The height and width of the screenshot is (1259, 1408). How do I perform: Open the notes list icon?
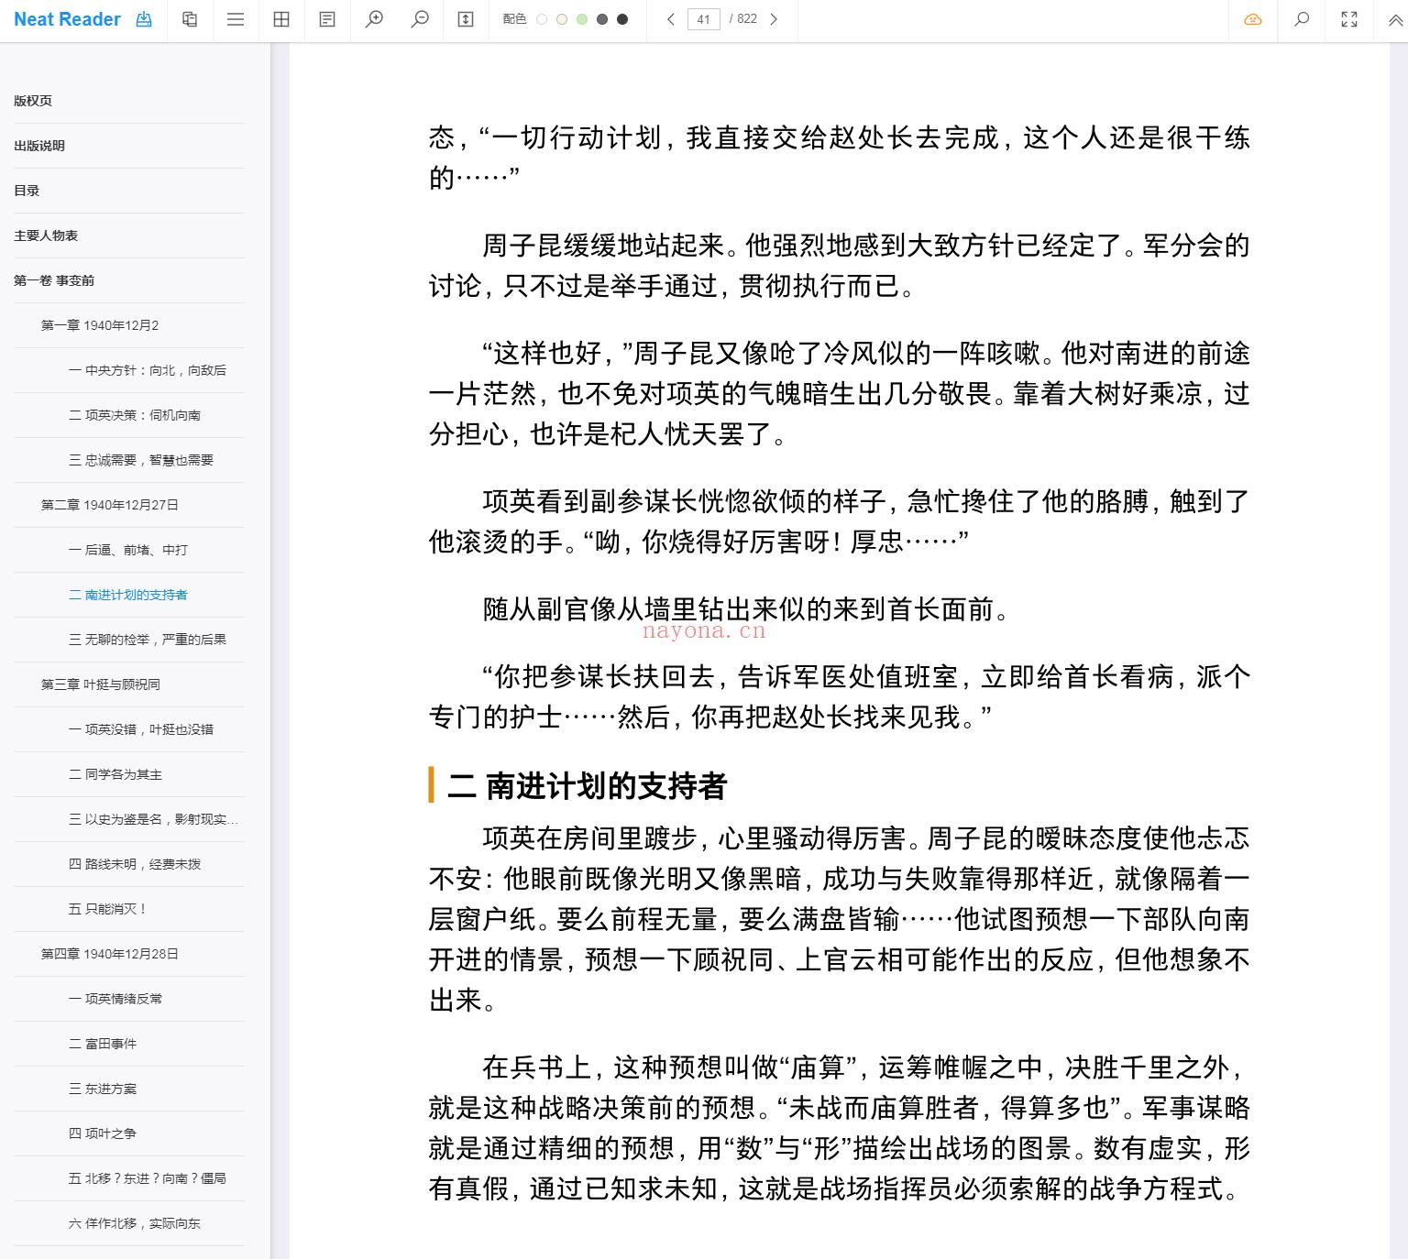[327, 19]
